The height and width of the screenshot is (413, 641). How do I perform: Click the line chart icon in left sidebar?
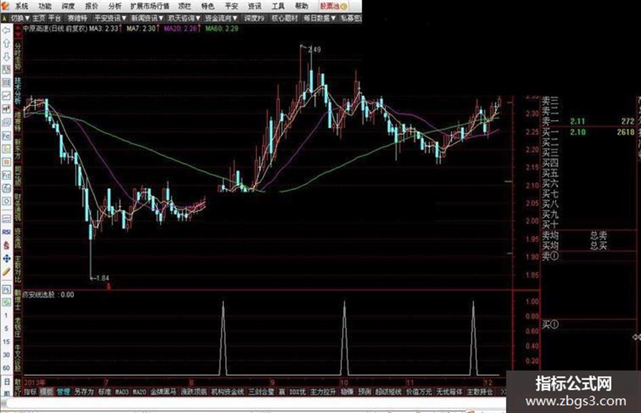6,96
